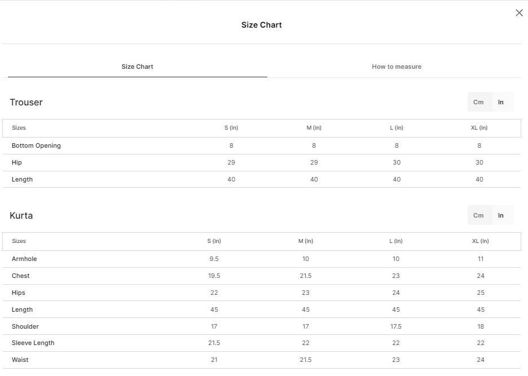Screen dimensions: 528x376
Task: Click the Kurta section heading
Action: coord(21,215)
